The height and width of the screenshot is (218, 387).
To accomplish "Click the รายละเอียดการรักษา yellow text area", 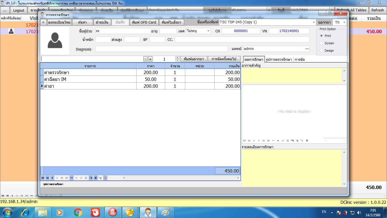I will tap(292, 168).
